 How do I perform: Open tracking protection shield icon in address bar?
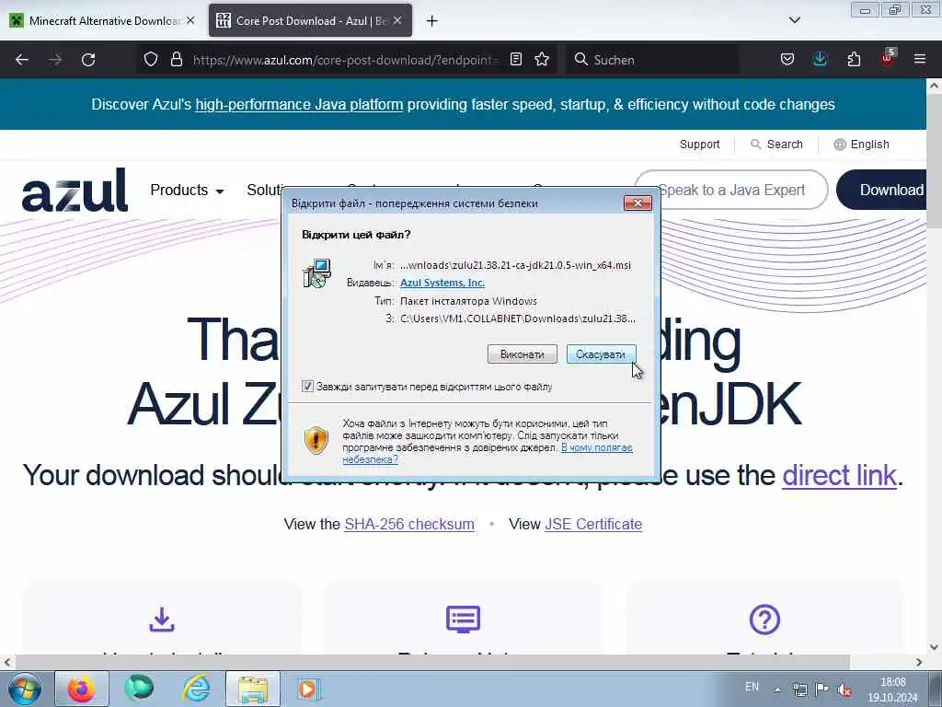(x=151, y=60)
